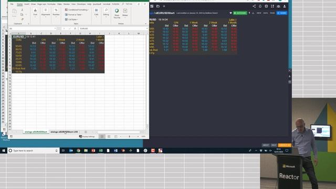Image resolution: width=336 pixels, height=189 pixels.
Task: Switch to the Data ribbon tab
Action: [59, 4]
